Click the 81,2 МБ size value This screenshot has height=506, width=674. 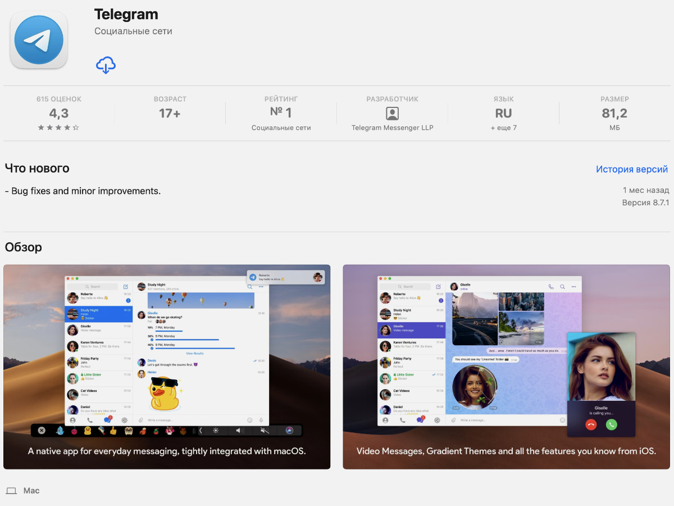(x=614, y=114)
